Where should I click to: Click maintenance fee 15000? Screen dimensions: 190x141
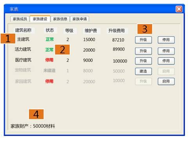[89, 39]
